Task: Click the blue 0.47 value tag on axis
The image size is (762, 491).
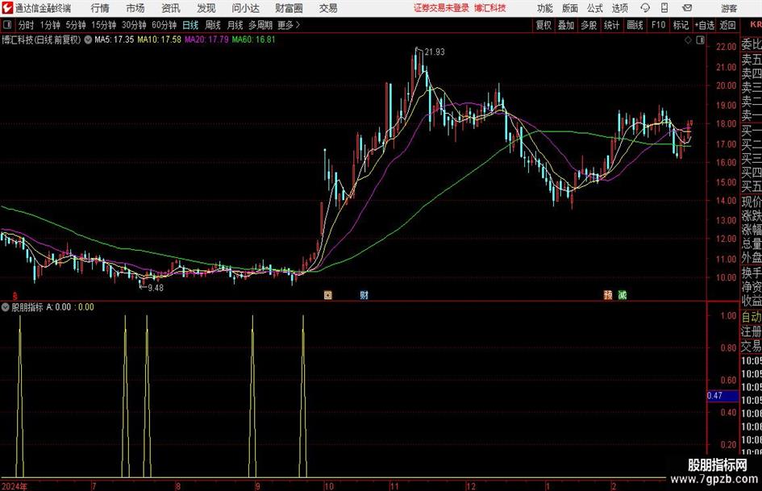Action: pos(722,396)
